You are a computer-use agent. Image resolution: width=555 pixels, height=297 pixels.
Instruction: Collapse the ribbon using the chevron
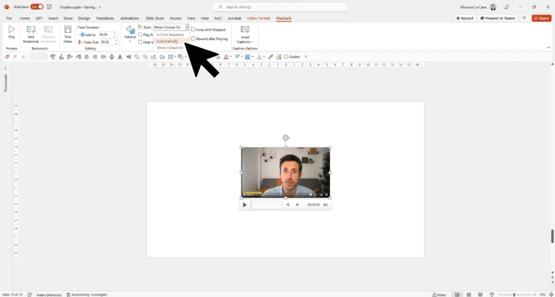point(548,48)
